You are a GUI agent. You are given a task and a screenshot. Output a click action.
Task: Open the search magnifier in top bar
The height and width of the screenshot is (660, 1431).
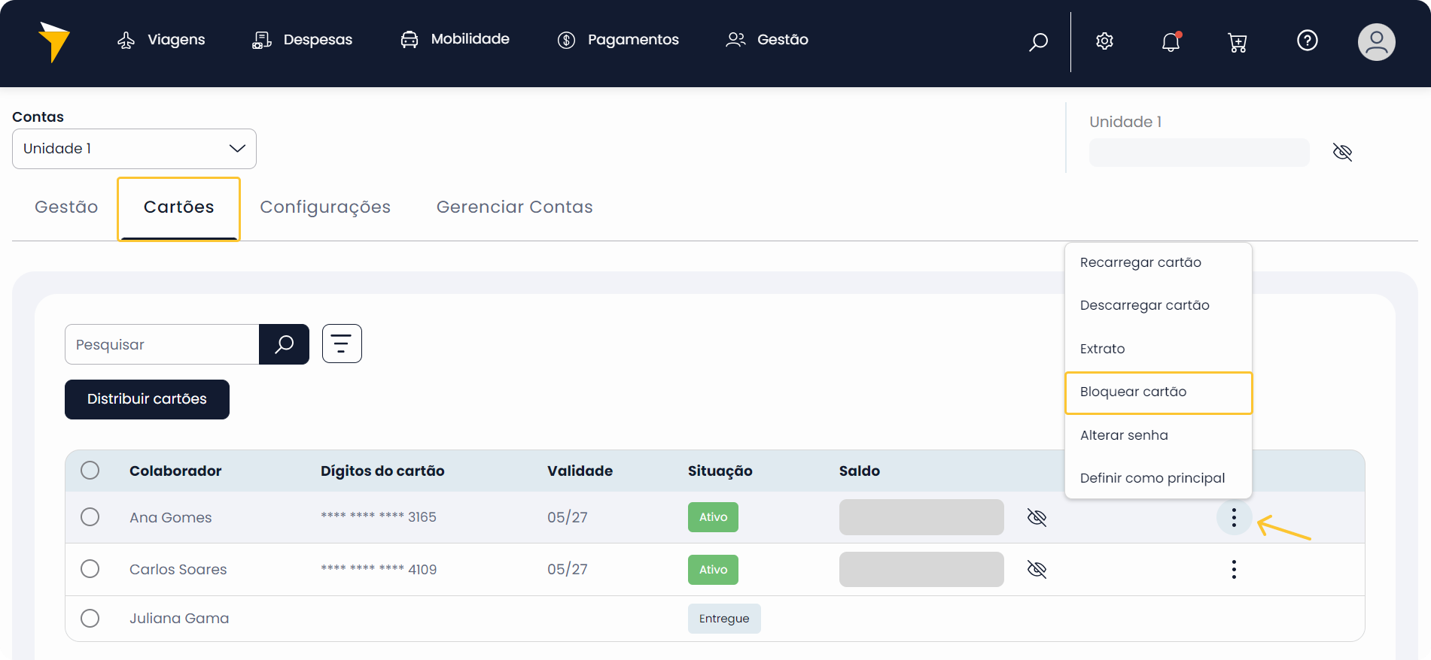point(1038,41)
